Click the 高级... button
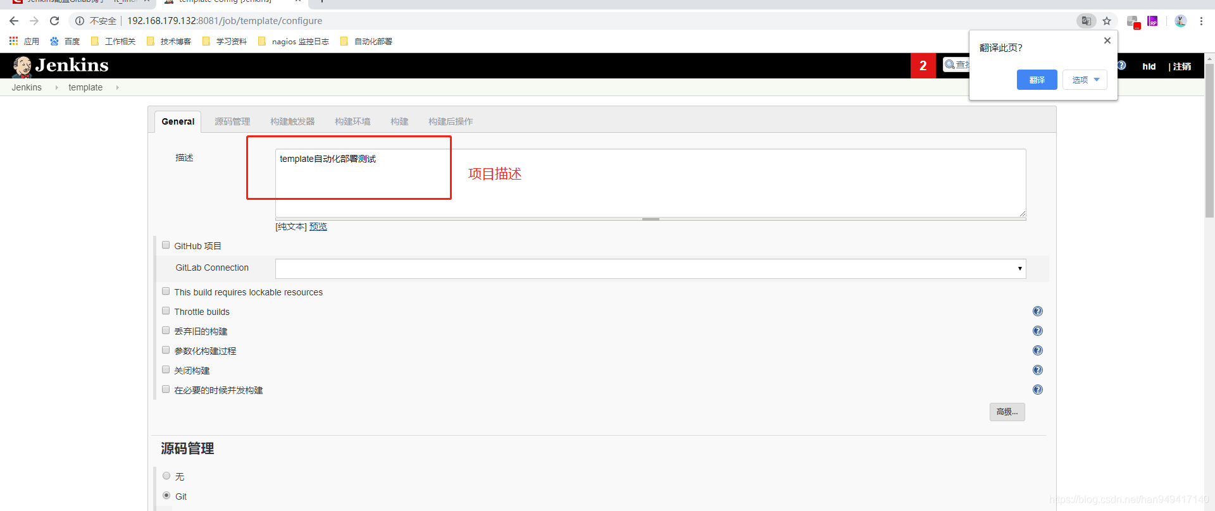Viewport: 1215px width, 511px height. 1007,412
